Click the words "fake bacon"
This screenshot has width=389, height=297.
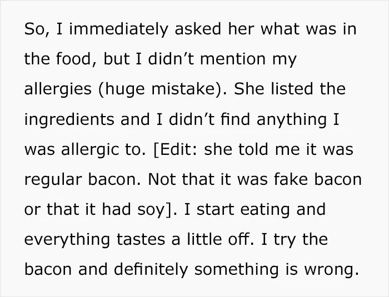[x=318, y=179]
